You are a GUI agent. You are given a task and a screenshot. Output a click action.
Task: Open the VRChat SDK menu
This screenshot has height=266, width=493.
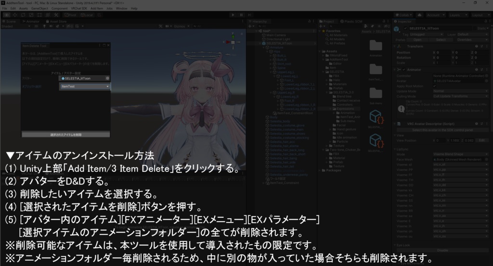tap(79, 9)
